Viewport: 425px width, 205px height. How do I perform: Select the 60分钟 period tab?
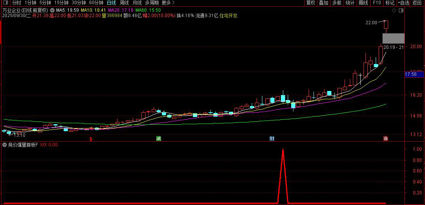pyautogui.click(x=96, y=3)
